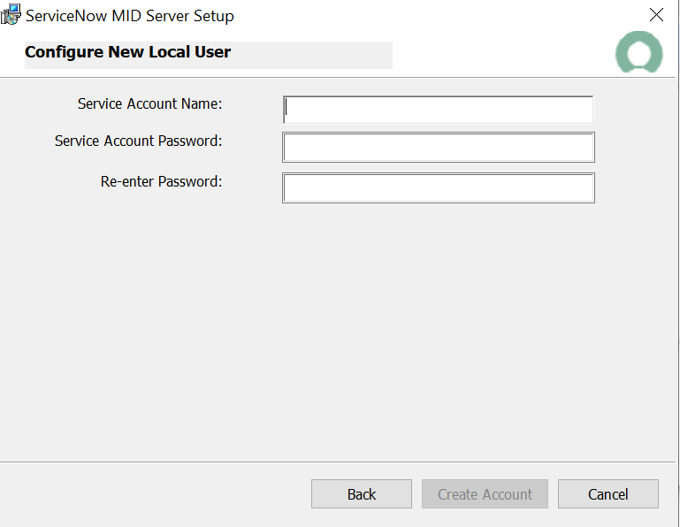Go back to the previous setup step

(361, 494)
